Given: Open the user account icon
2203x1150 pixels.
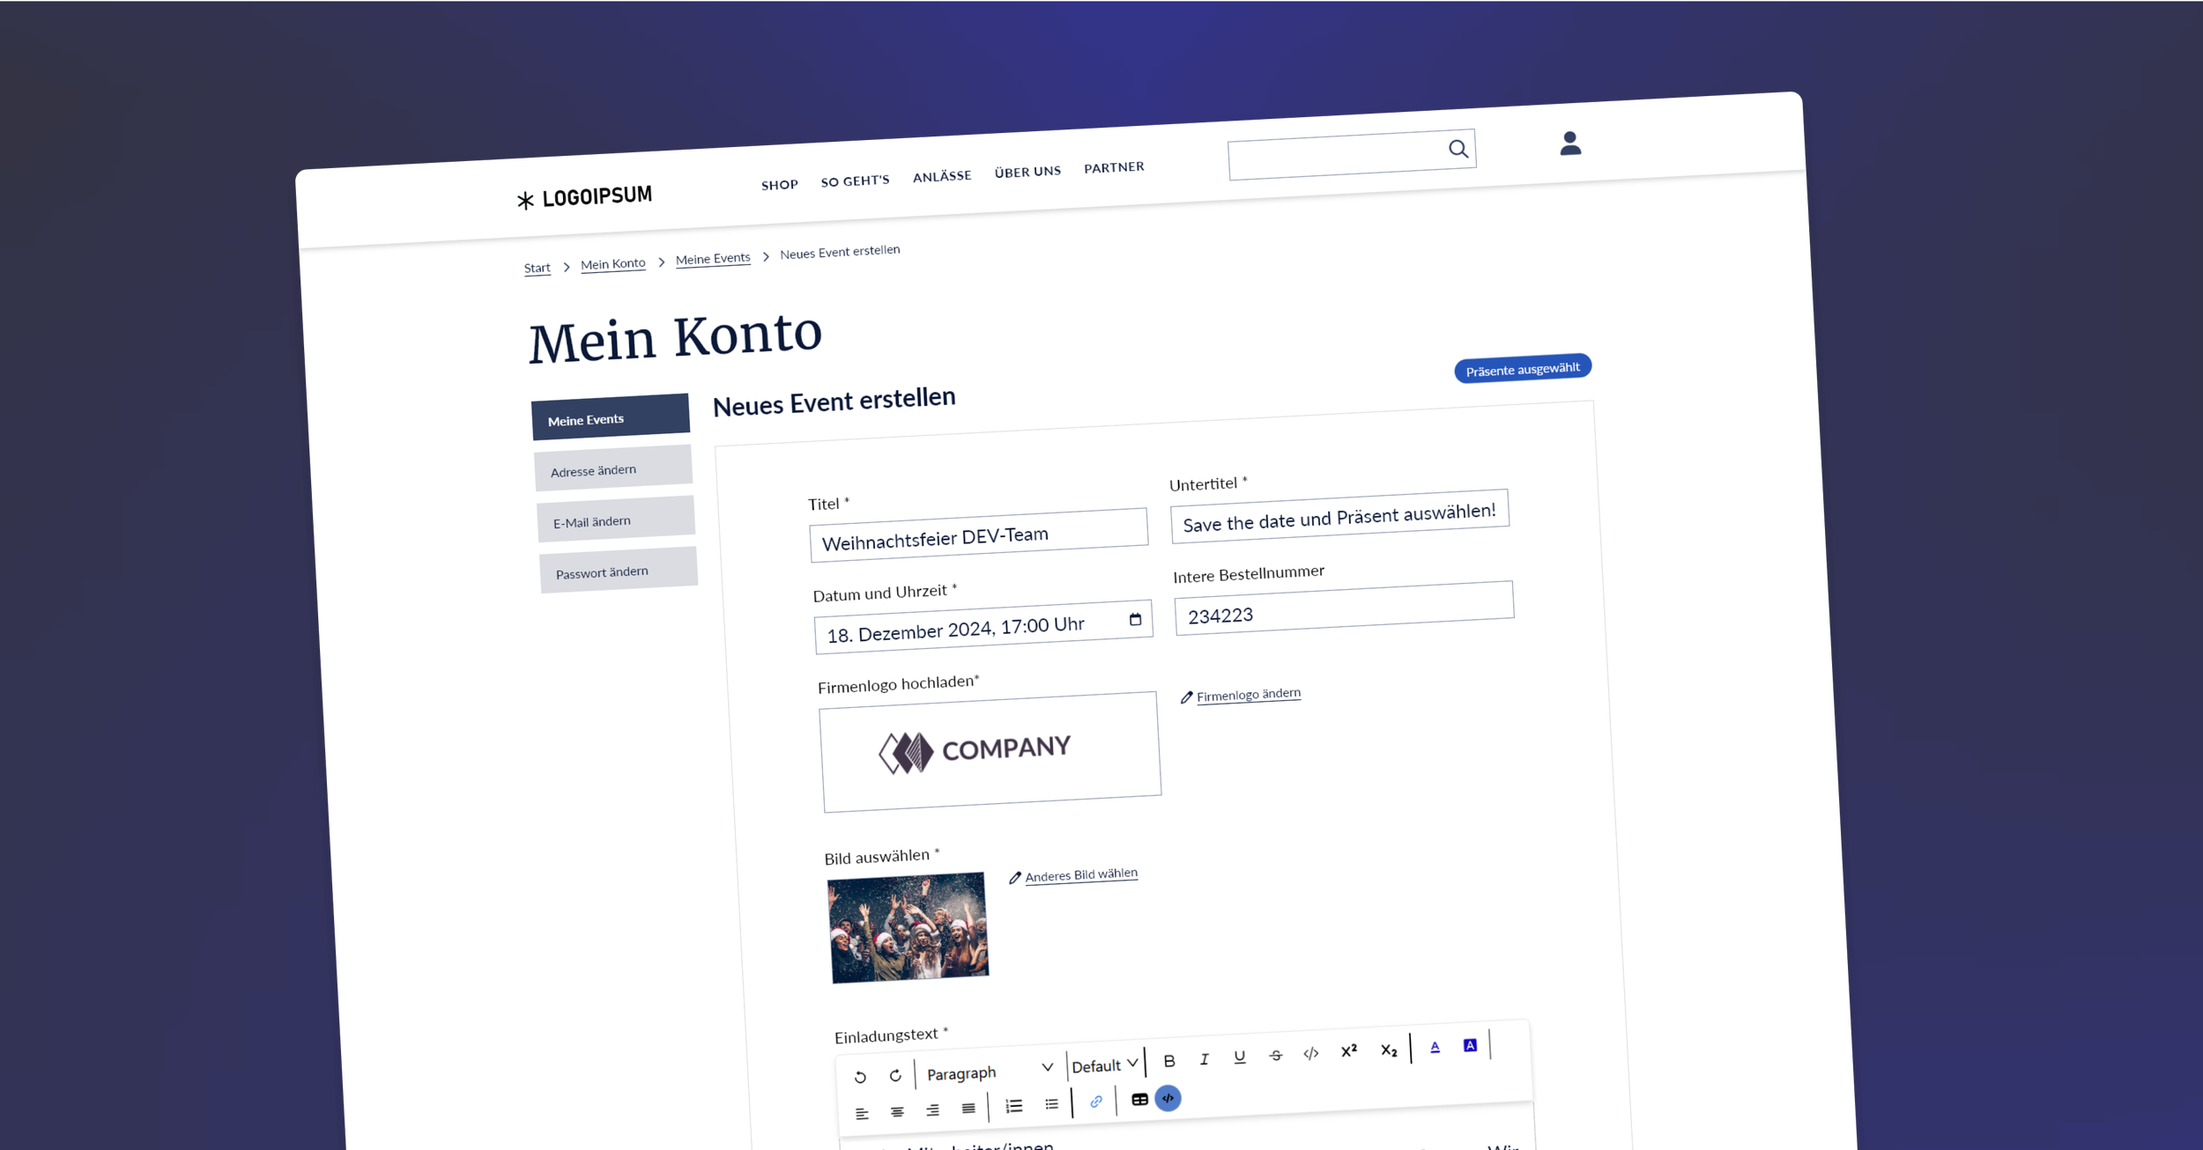Looking at the screenshot, I should [x=1569, y=144].
